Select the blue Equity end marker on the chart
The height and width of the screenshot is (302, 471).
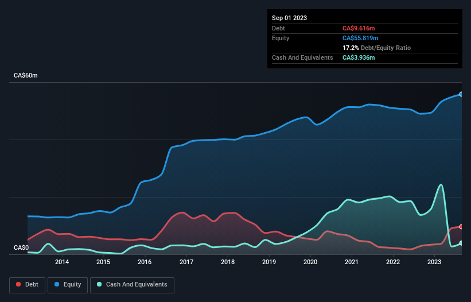click(x=461, y=94)
